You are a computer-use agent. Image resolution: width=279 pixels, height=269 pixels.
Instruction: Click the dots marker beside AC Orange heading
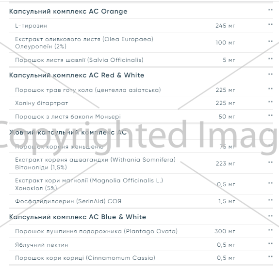coord(270,10)
